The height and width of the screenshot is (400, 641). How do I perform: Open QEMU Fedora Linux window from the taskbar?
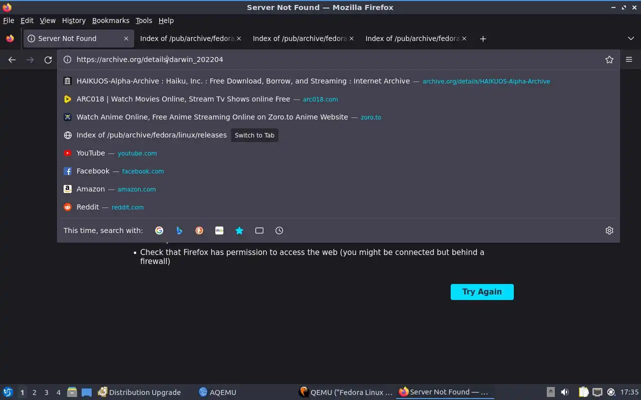click(x=345, y=392)
